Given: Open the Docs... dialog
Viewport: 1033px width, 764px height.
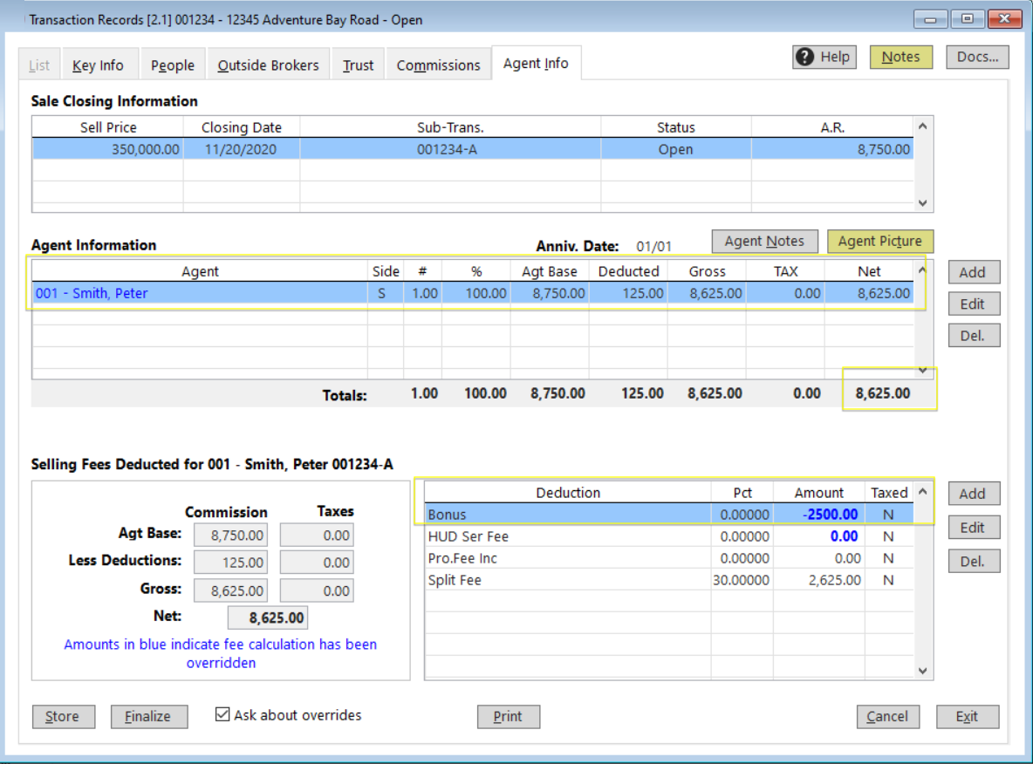Looking at the screenshot, I should click(976, 57).
